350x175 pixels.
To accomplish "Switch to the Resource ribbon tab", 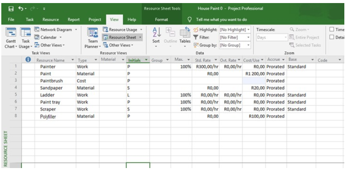I will click(50, 20).
